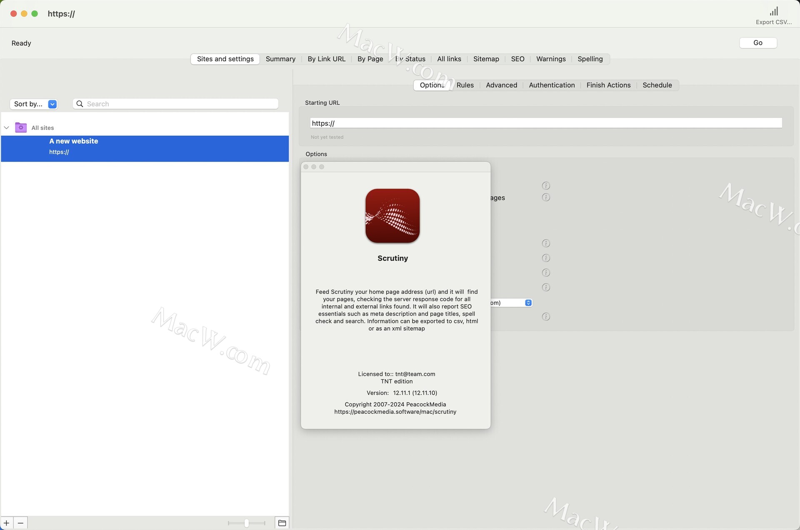Click the folder icon below the sites list
Viewport: 800px width, 530px height.
(282, 523)
